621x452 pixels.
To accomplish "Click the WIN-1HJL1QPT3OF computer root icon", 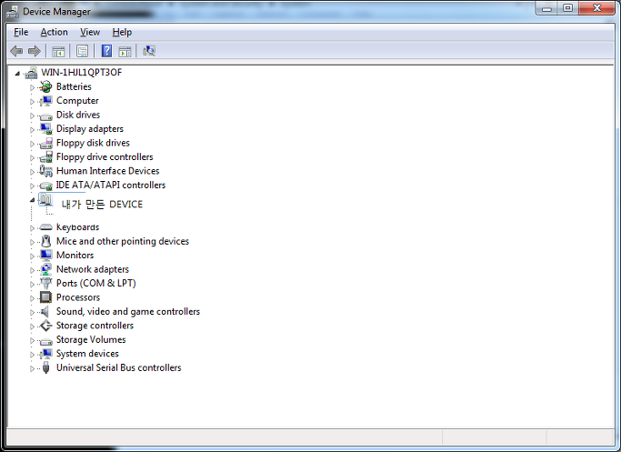I will click(31, 73).
